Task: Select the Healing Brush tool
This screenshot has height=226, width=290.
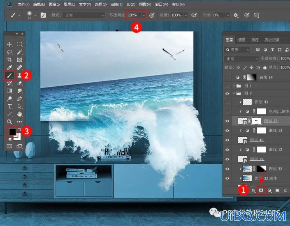Action: click(19, 67)
